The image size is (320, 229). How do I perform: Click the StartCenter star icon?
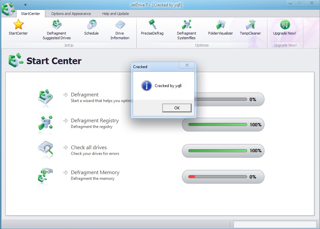[x=18, y=24]
